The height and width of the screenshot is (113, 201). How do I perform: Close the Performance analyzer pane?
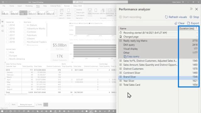[x=197, y=9]
